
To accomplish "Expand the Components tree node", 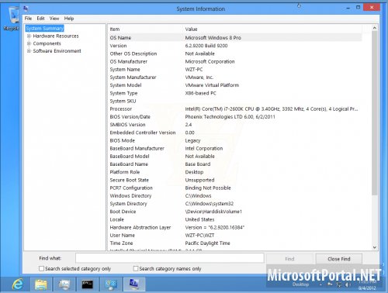I will [29, 43].
